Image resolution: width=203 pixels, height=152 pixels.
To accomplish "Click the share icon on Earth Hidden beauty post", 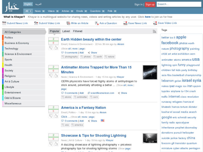I will click(89, 53).
